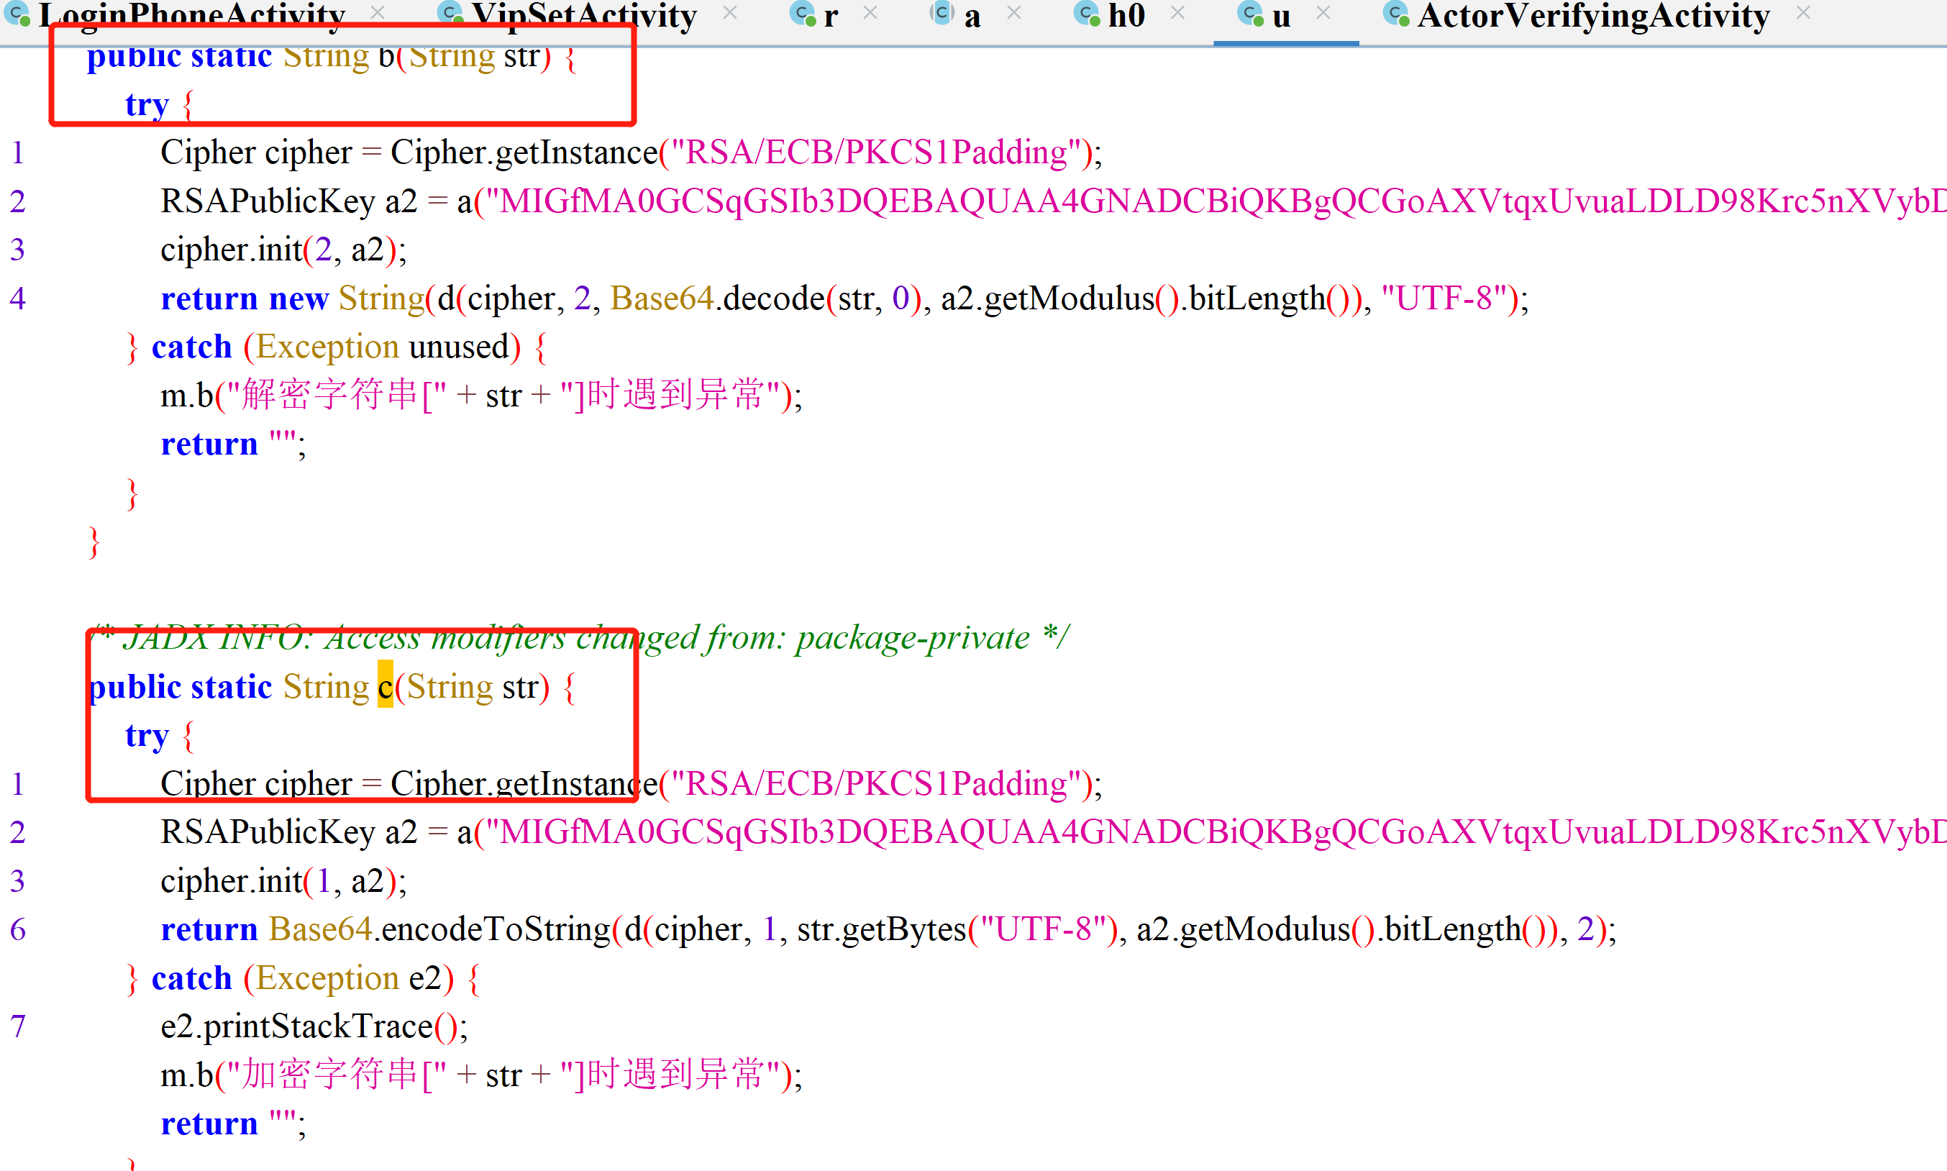
Task: Click the cipher.init(2, a2) line
Action: click(x=283, y=250)
